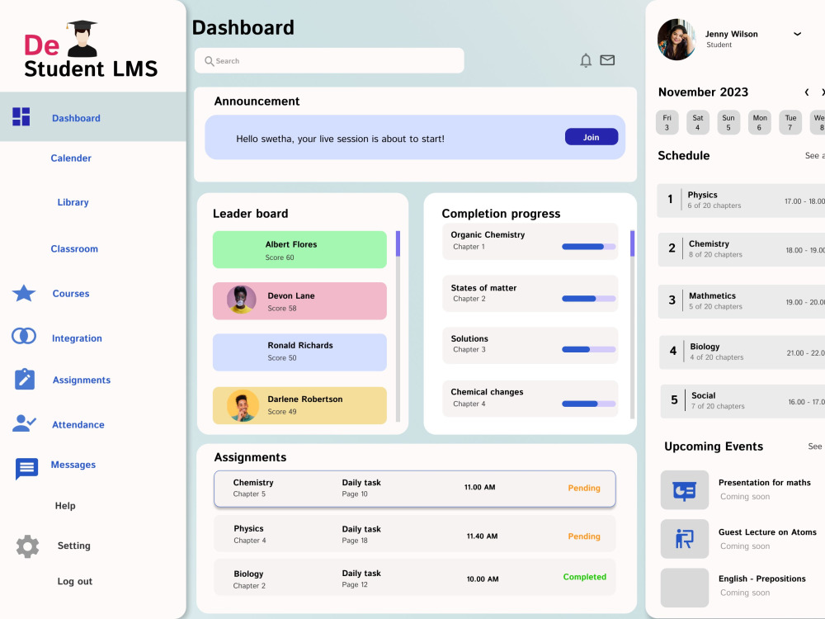
Task: Open Classroom menu item
Action: (x=74, y=249)
